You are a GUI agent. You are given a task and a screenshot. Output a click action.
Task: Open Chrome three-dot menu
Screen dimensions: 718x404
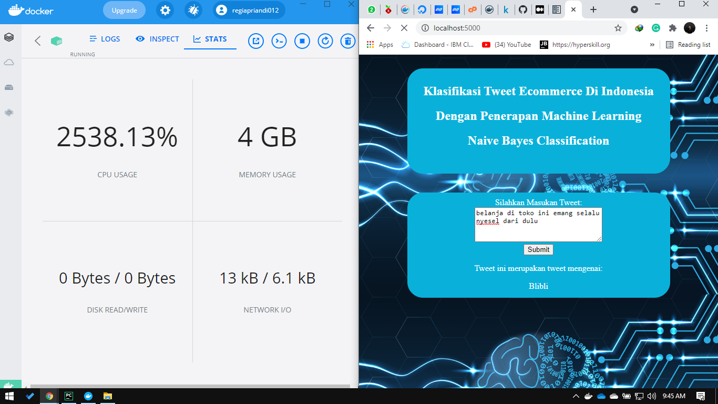coord(707,28)
